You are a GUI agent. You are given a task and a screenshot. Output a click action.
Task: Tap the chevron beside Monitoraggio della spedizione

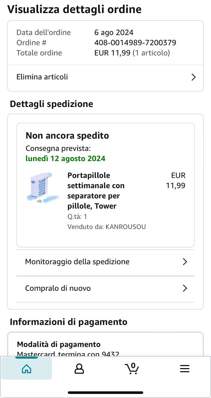(185, 262)
